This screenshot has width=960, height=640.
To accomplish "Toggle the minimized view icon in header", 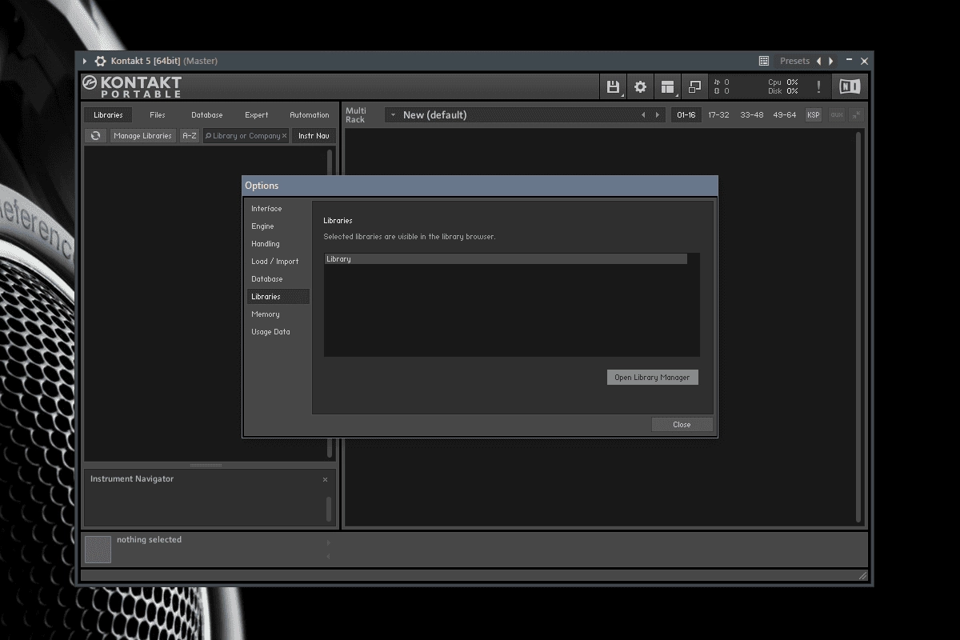I will [x=694, y=86].
